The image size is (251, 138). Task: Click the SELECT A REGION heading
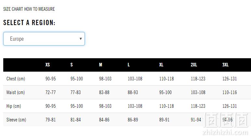29,22
